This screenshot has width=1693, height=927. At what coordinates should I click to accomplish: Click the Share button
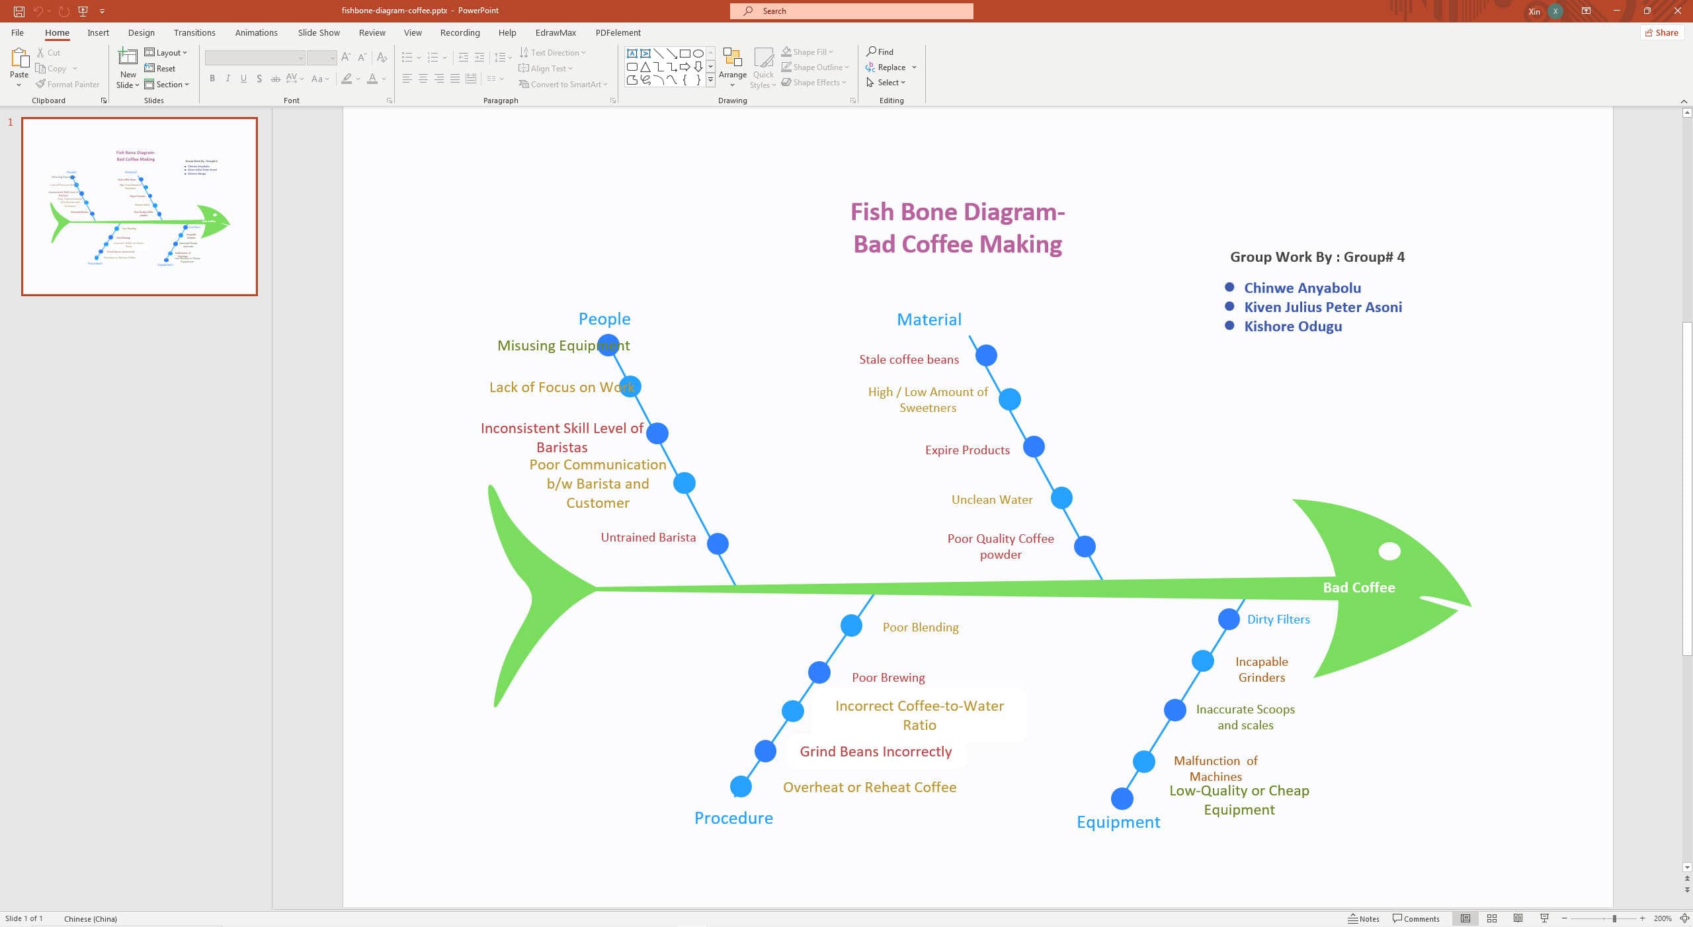click(x=1661, y=32)
